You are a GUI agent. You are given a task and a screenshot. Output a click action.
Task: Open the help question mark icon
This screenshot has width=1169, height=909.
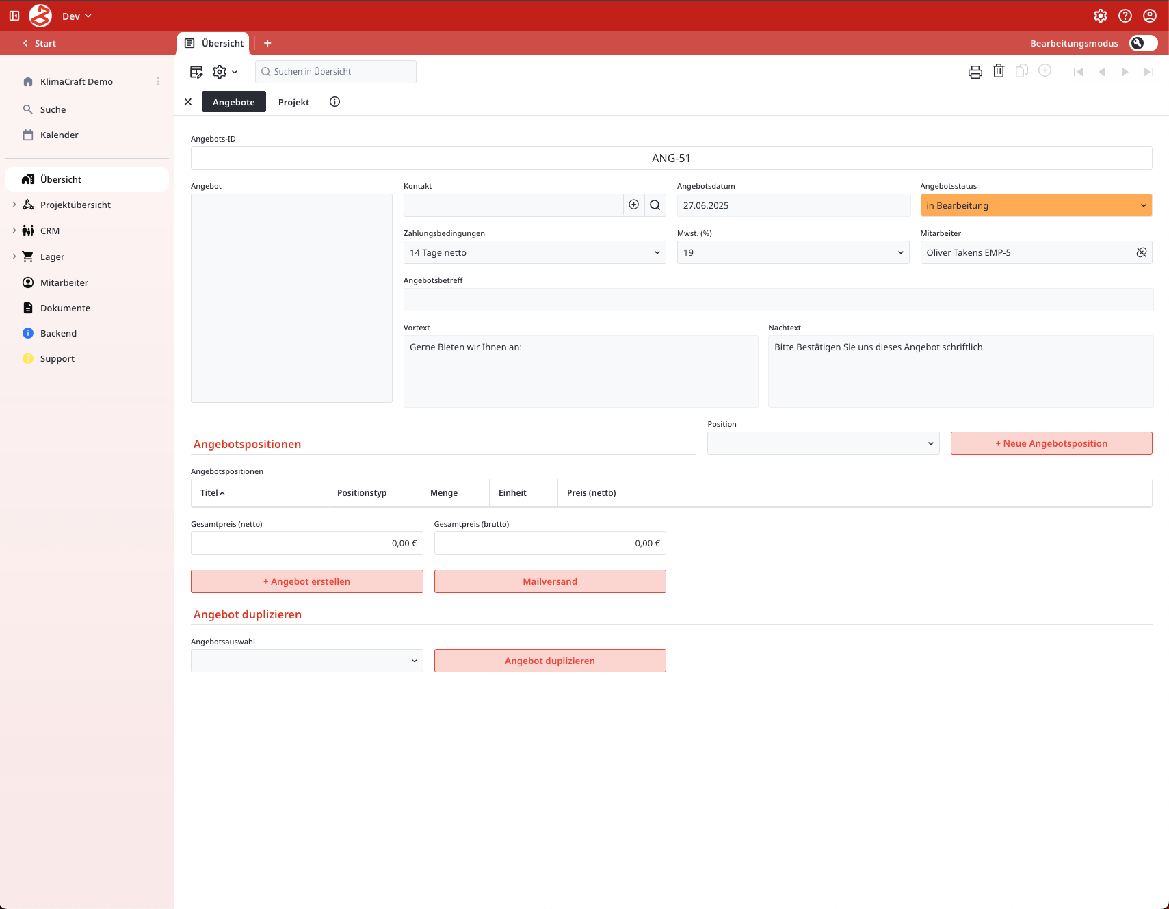pyautogui.click(x=1125, y=16)
